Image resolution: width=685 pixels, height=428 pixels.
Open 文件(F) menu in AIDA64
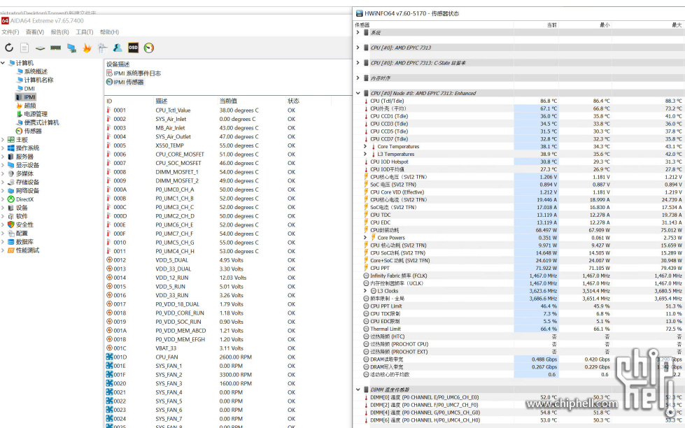pos(10,32)
